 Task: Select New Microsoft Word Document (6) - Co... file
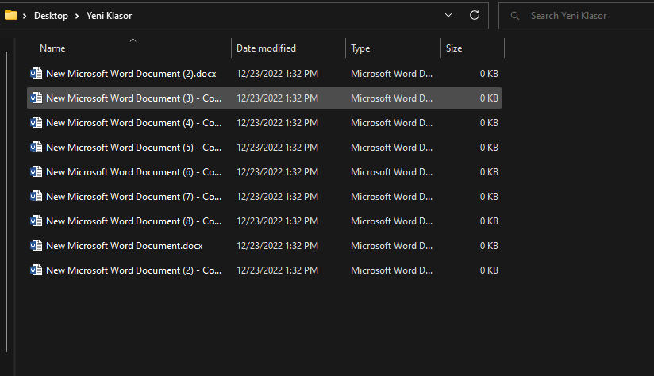click(134, 172)
